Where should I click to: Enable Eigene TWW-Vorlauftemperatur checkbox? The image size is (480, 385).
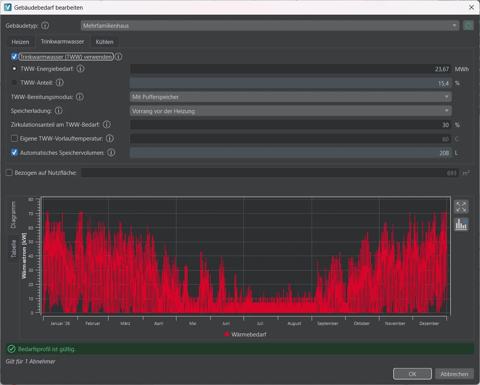14,138
